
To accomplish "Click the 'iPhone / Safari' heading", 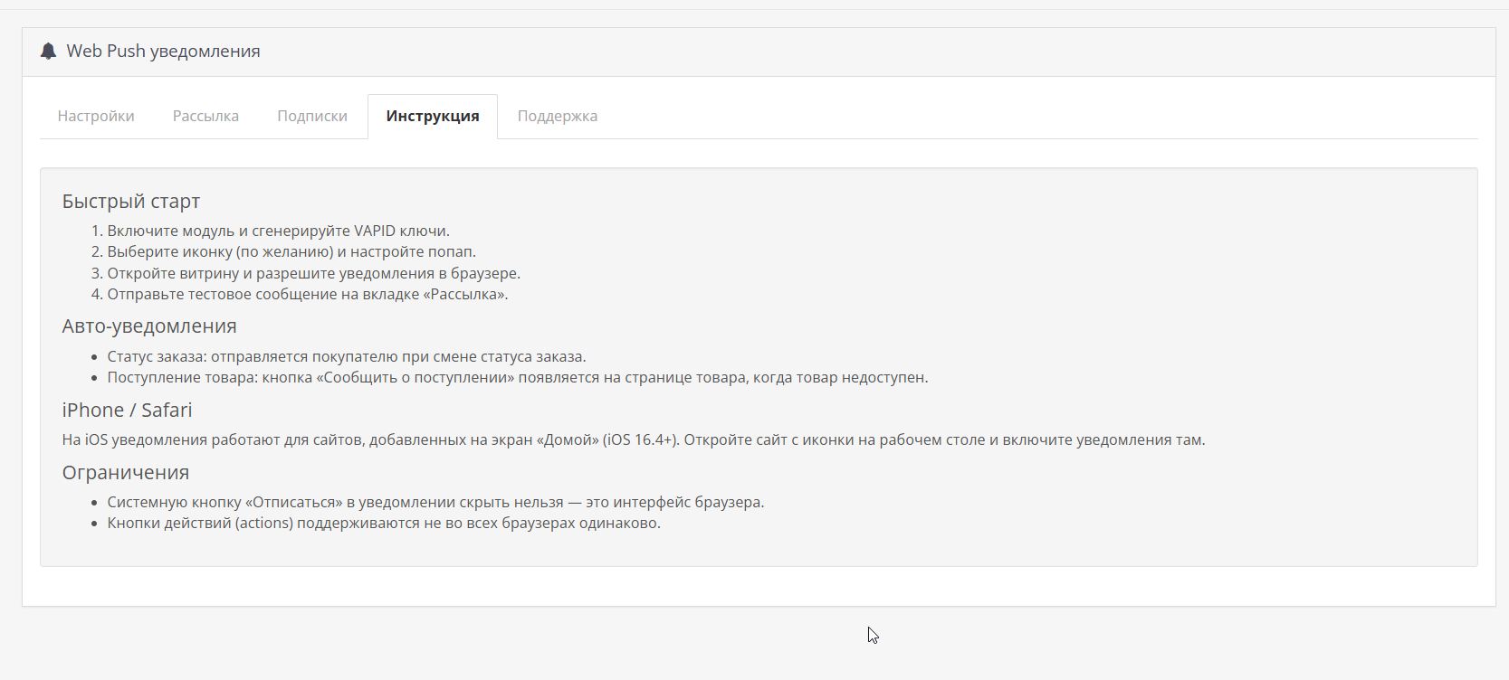I will 127,410.
